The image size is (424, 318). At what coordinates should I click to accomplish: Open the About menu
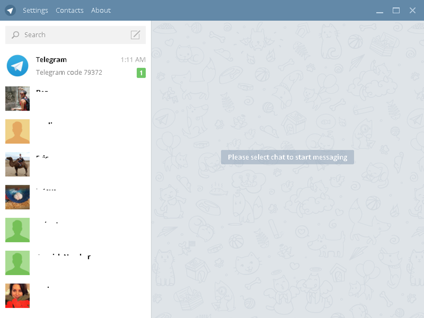click(x=101, y=10)
